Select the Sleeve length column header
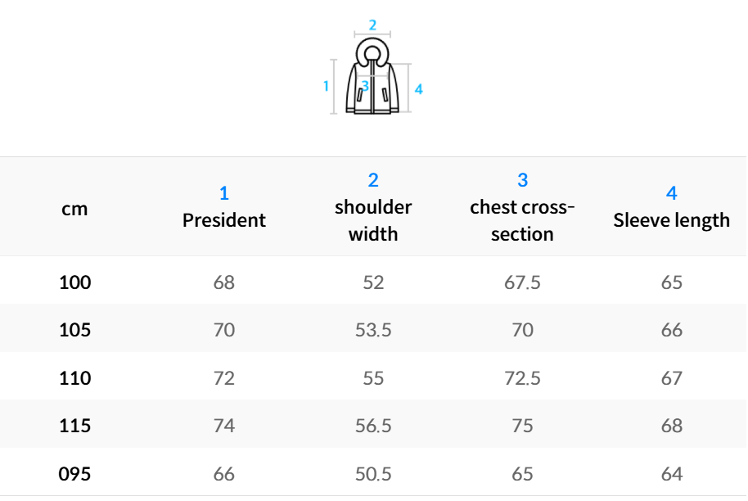This screenshot has width=748, height=501. click(x=672, y=220)
